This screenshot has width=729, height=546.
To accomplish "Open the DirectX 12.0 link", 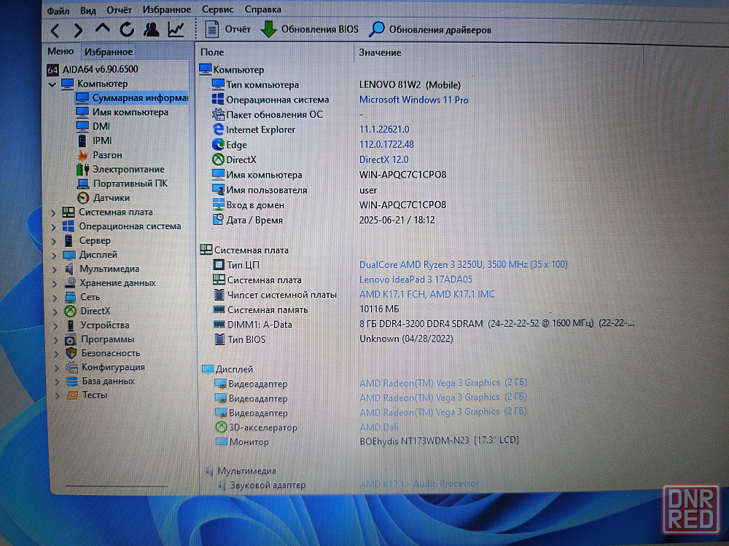I will point(383,159).
